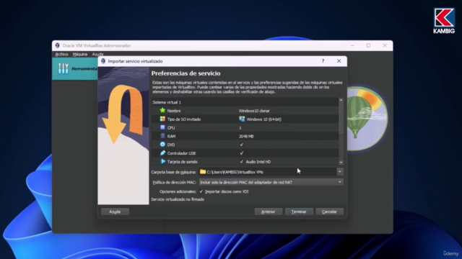Screen dimensions: 462x259
Task: Select the Sistema virtual 1 row
Action: pyautogui.click(x=245, y=102)
